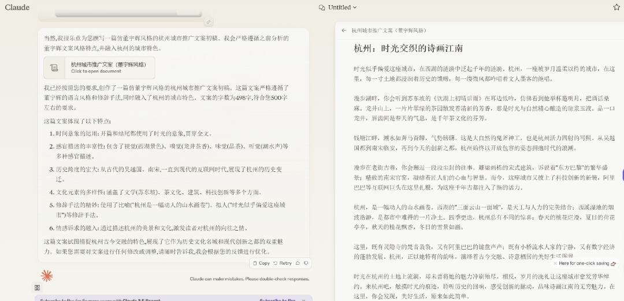
Task: Click list item 4 文化元素的多样性
Action: [x=155, y=192]
